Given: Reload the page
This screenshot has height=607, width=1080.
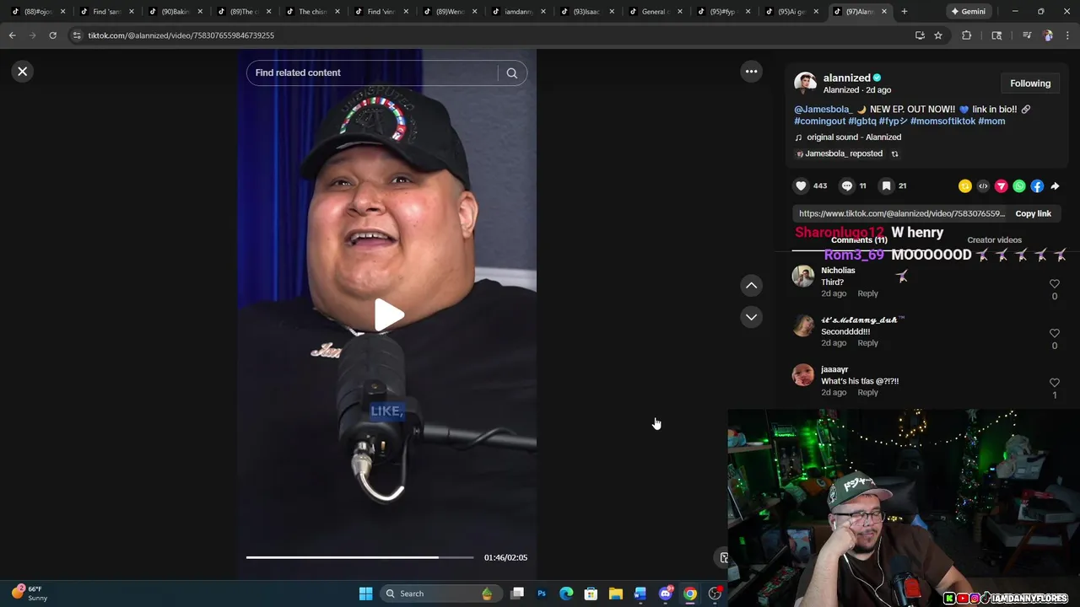Looking at the screenshot, I should pyautogui.click(x=52, y=35).
